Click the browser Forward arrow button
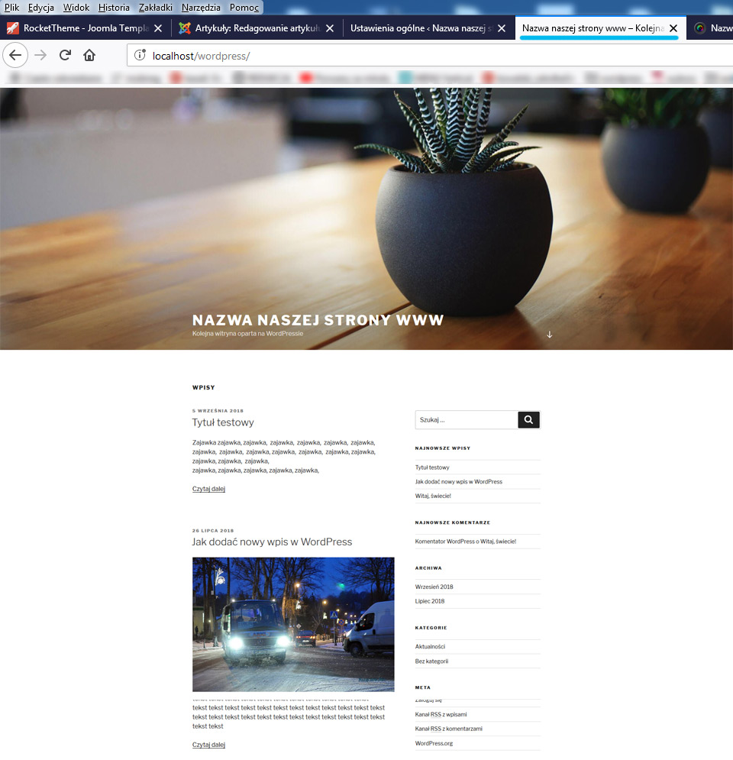This screenshot has height=760, width=733. pyautogui.click(x=40, y=55)
